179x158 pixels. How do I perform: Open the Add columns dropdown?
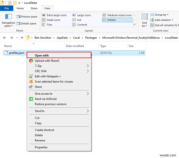tap(162, 20)
